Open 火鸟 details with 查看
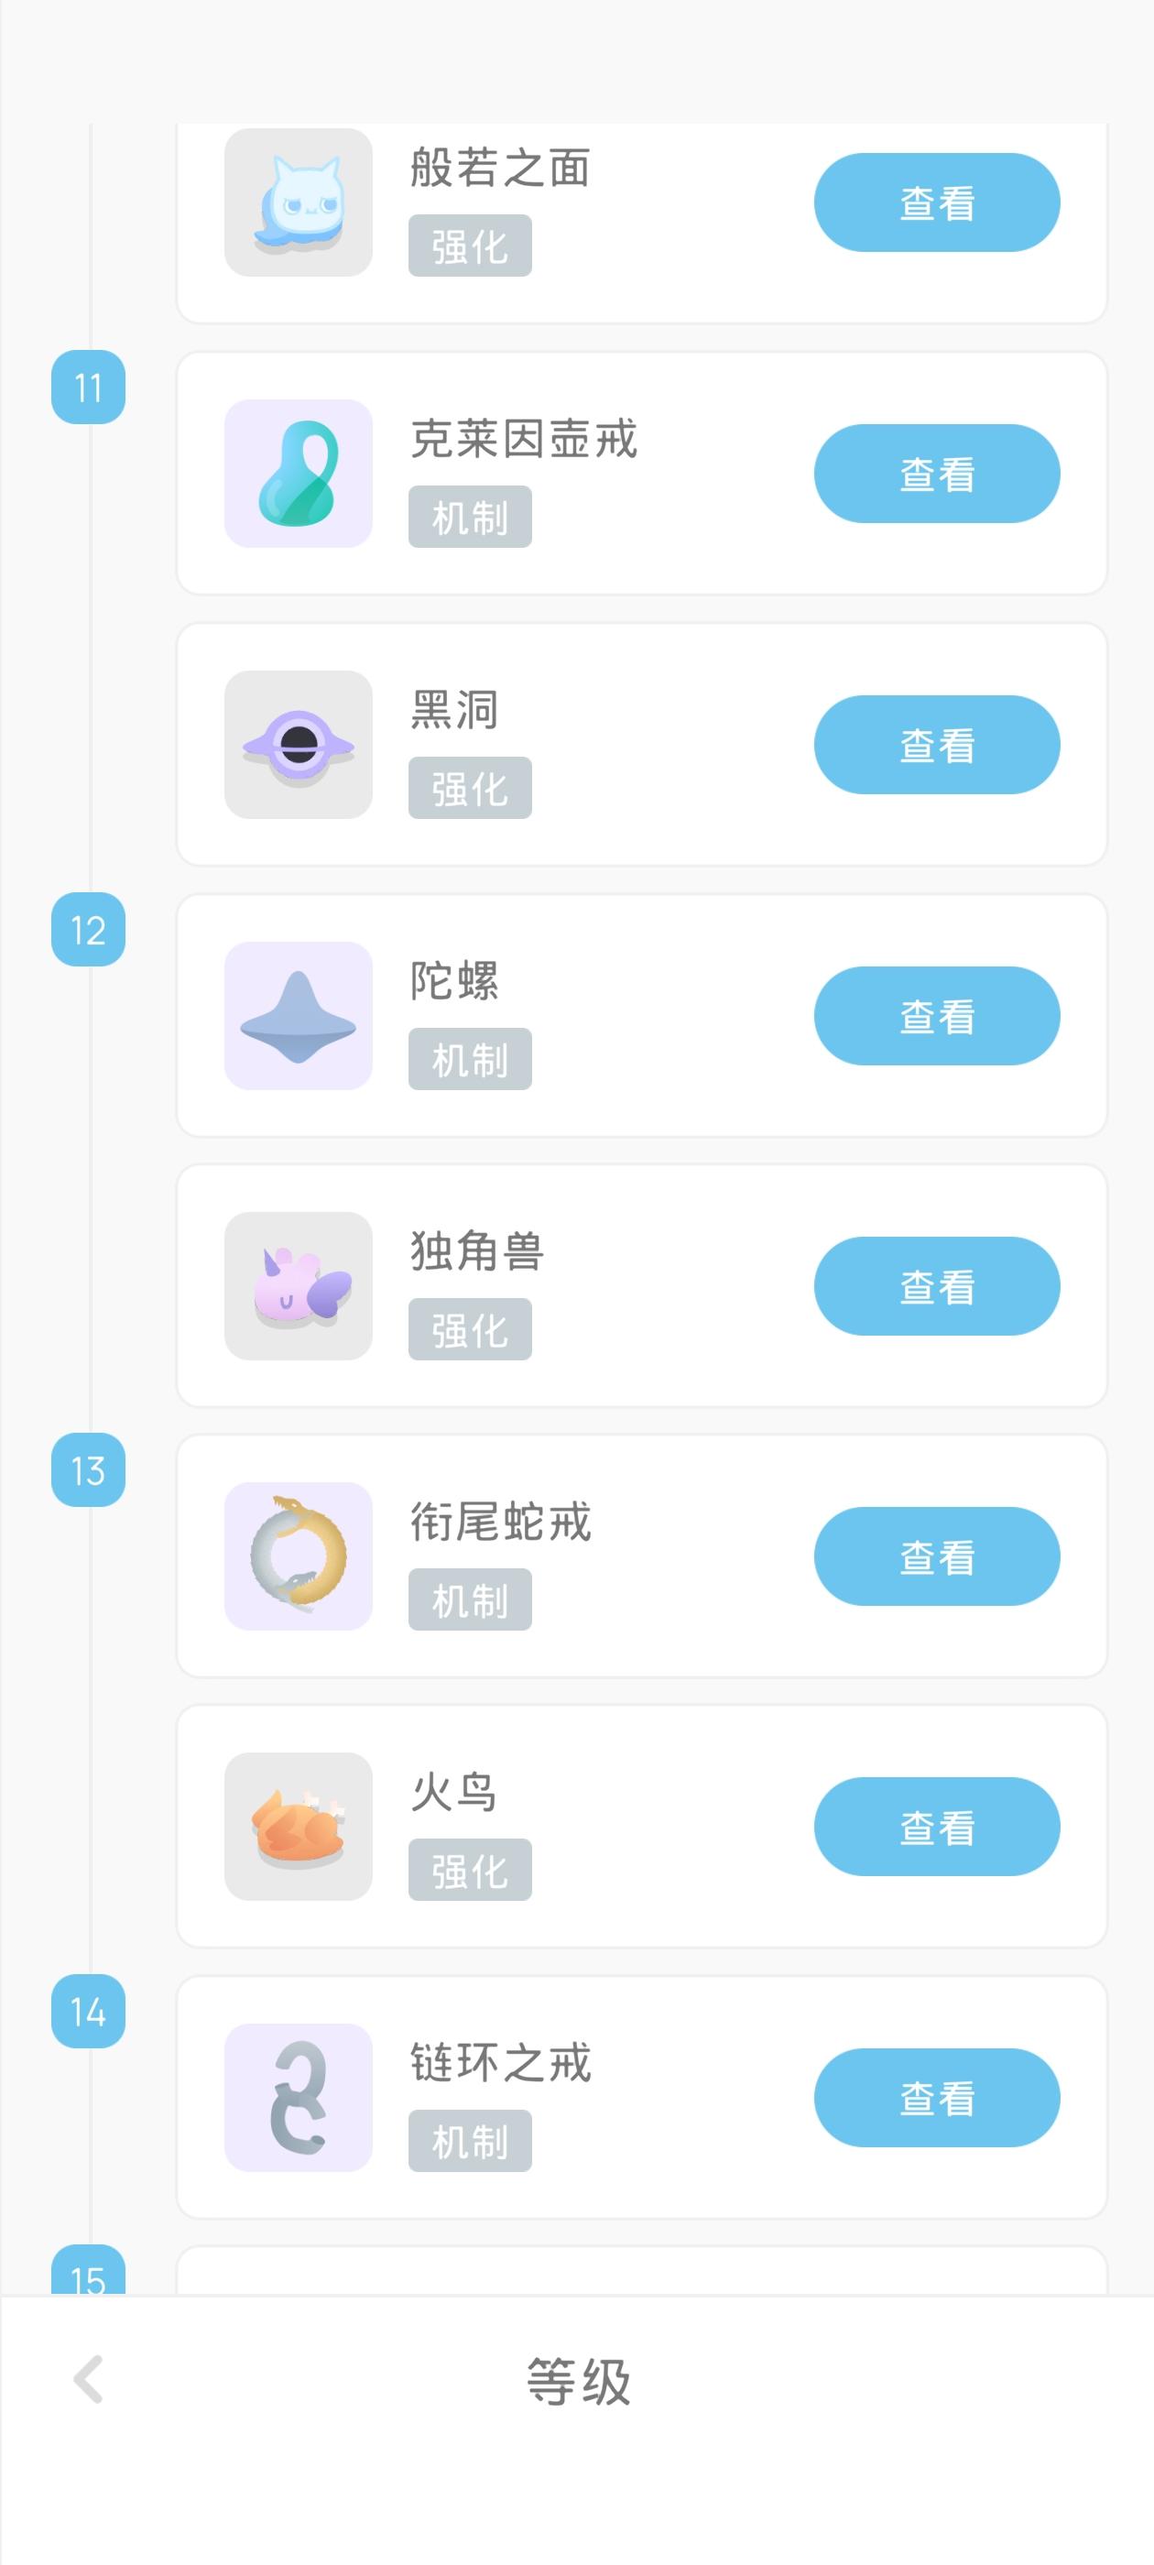The height and width of the screenshot is (2565, 1154). [936, 1828]
